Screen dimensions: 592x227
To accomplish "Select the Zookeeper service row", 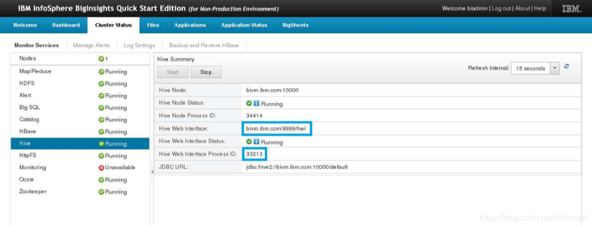I will coord(80,191).
